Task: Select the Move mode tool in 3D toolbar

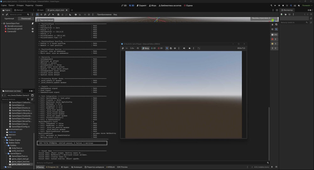Action: [x=41, y=15]
